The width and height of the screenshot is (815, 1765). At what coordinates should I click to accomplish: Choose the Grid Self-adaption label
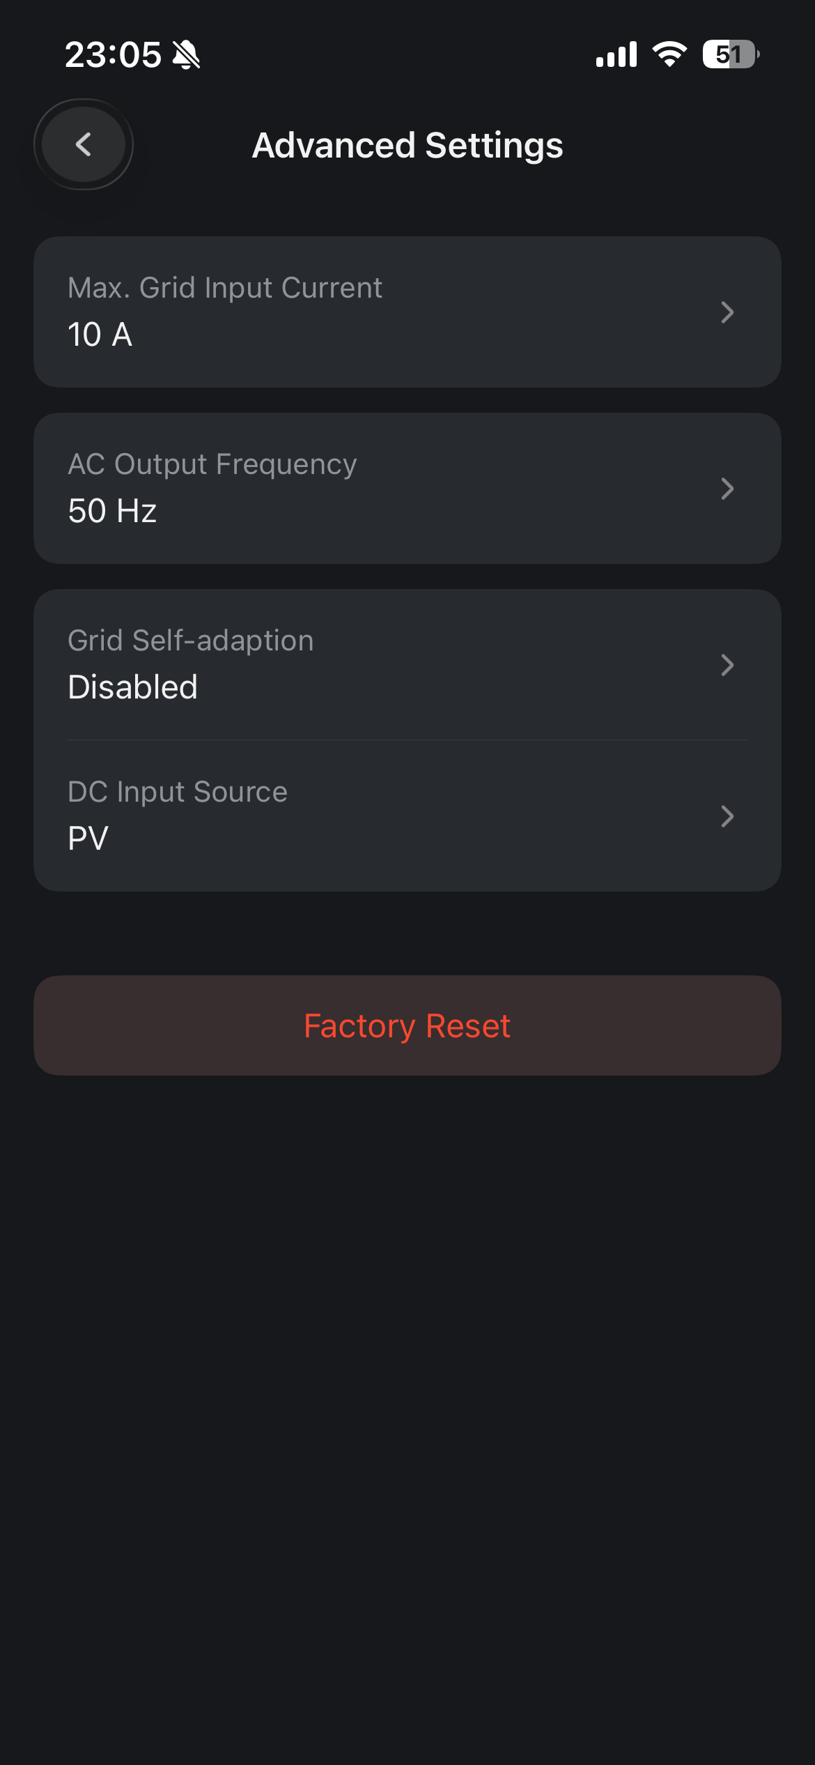[191, 641]
